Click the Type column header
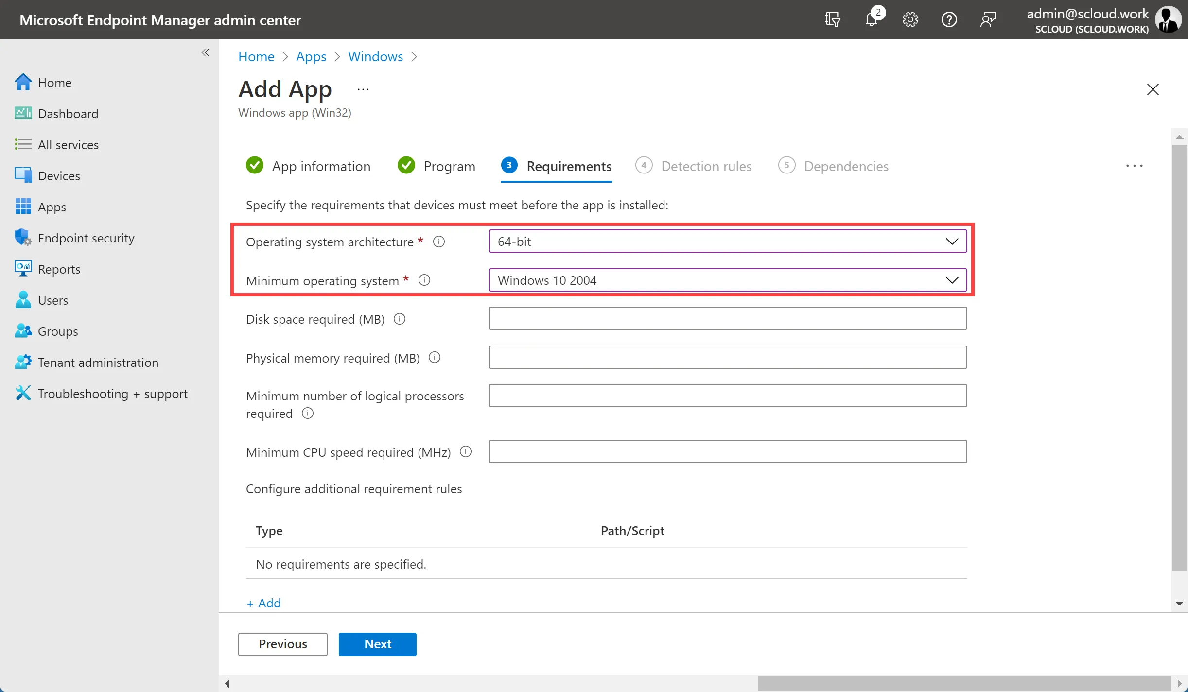 pos(269,531)
